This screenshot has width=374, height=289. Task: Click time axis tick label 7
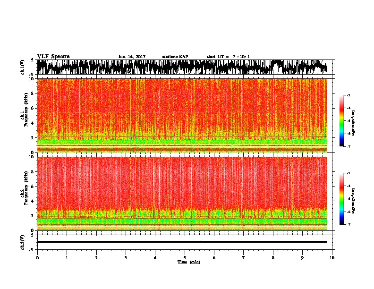tap(244, 258)
